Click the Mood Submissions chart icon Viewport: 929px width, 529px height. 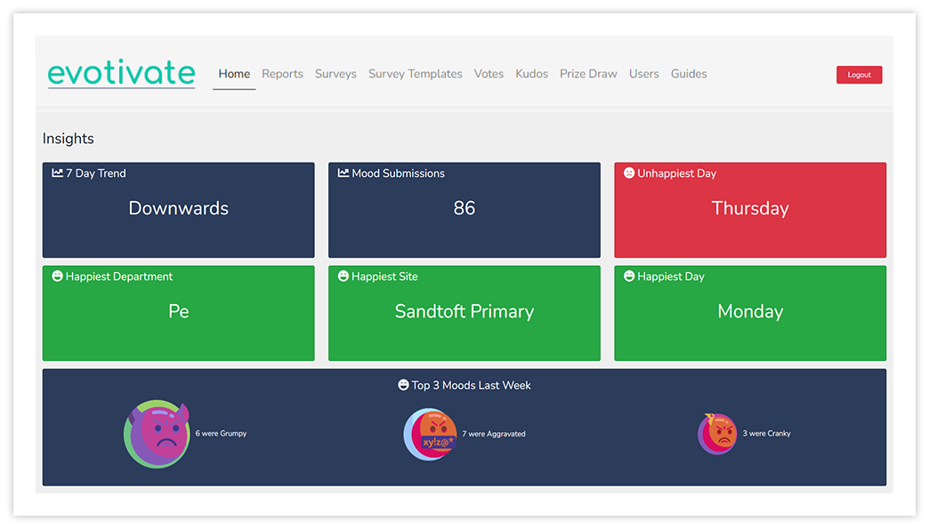(x=343, y=173)
